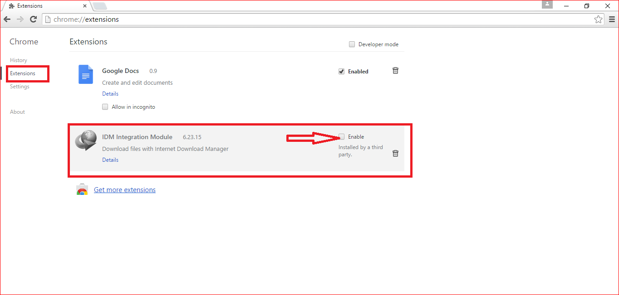Go back using the browser back arrow
Screen dimensions: 619x295
7,19
